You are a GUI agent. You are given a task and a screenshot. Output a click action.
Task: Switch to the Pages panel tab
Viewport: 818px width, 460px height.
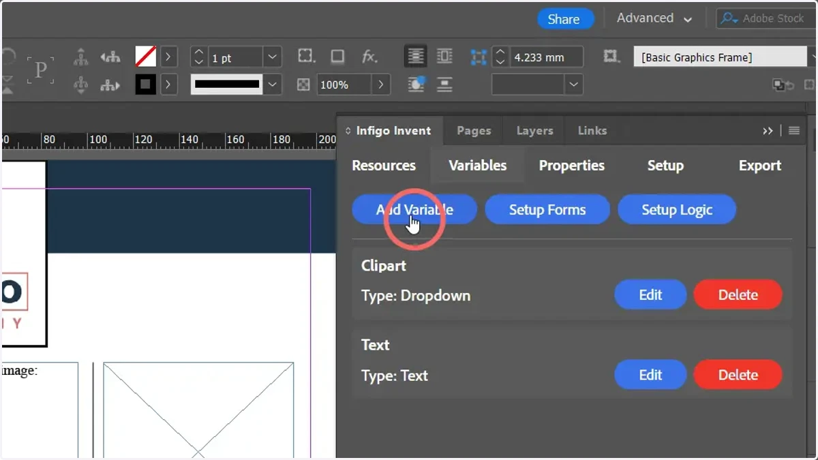coord(474,131)
